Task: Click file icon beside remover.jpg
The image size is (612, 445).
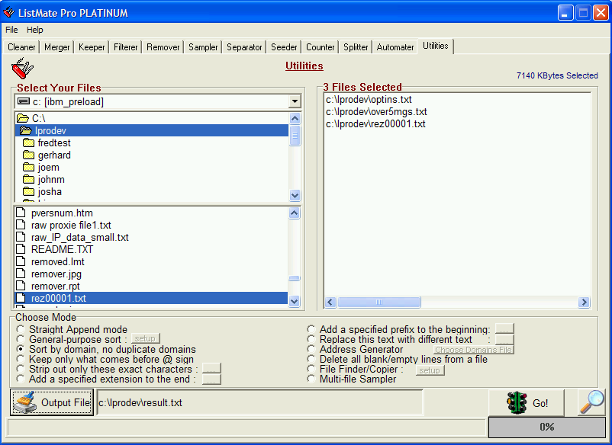Action: point(21,274)
